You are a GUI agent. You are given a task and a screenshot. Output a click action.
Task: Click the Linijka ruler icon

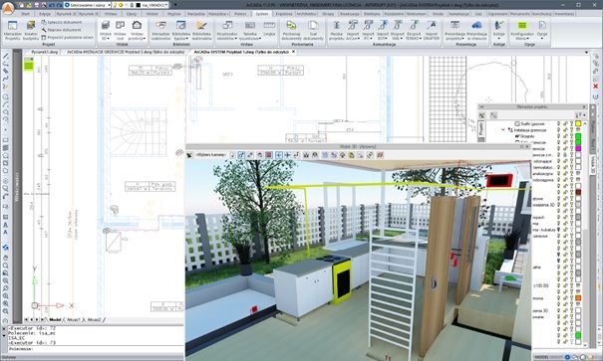[x=269, y=29]
